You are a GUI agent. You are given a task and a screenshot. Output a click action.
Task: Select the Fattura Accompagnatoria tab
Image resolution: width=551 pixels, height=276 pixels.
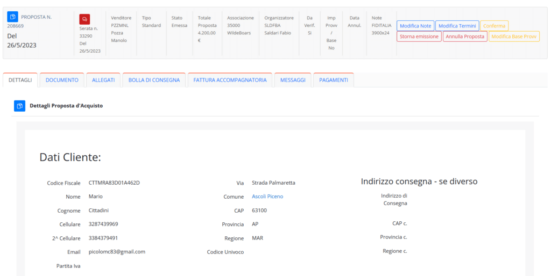click(230, 80)
